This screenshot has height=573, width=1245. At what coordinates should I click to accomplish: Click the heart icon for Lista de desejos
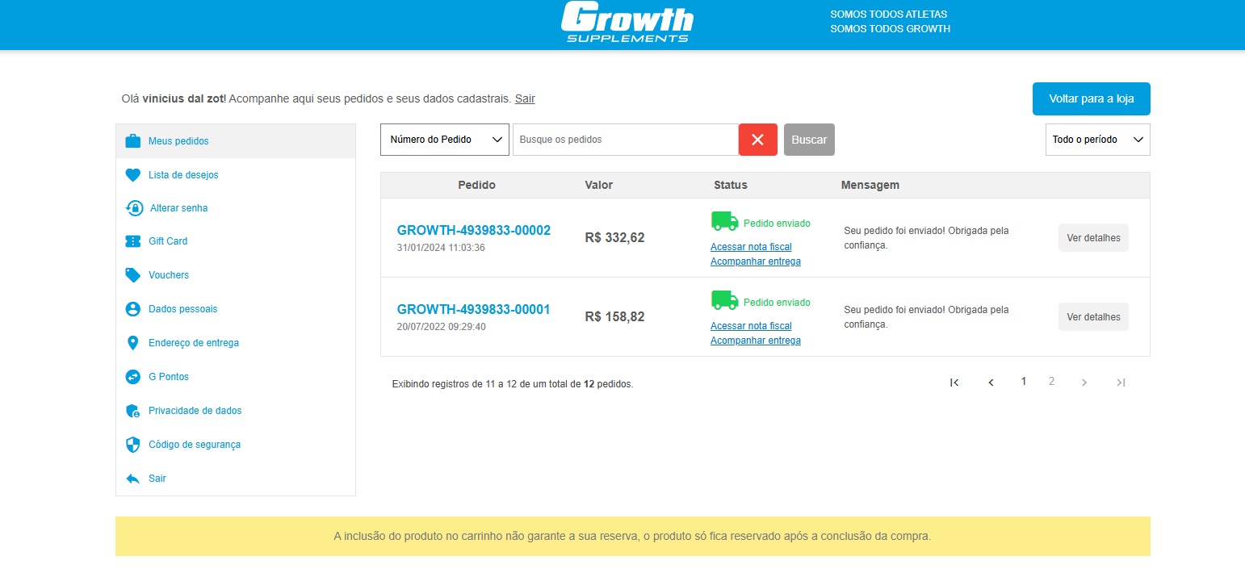(133, 175)
